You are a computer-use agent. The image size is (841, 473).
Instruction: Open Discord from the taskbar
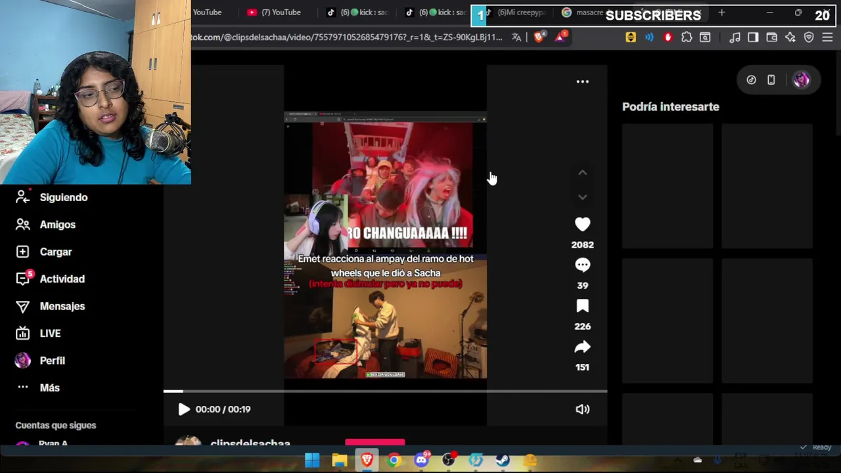pyautogui.click(x=421, y=461)
